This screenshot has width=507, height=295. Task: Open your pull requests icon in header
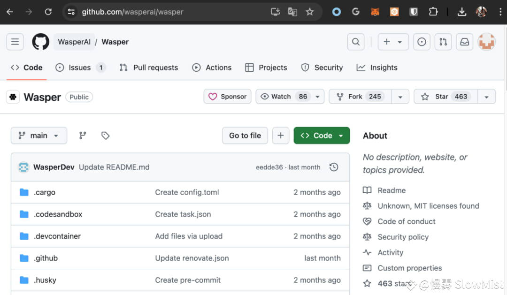pyautogui.click(x=443, y=42)
